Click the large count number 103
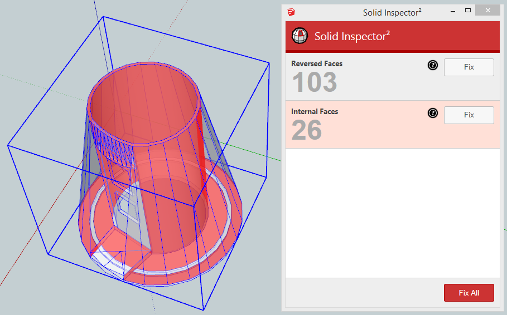The height and width of the screenshot is (315, 507). [315, 82]
